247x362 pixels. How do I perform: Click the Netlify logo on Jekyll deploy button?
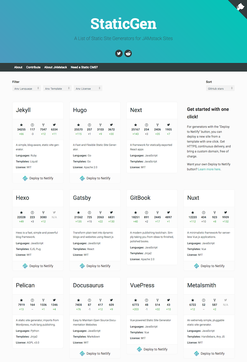(25, 178)
